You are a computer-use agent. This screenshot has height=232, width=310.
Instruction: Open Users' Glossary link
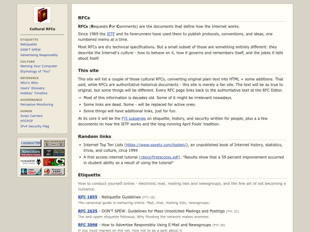click(x=32, y=88)
